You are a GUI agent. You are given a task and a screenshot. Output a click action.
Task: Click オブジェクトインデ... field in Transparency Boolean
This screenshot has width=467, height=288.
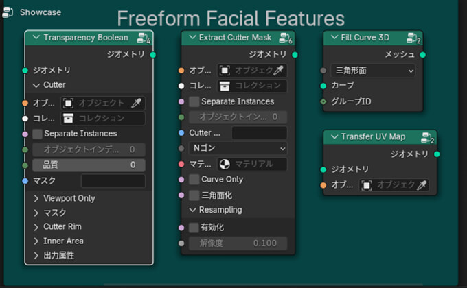pyautogui.click(x=89, y=149)
